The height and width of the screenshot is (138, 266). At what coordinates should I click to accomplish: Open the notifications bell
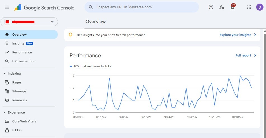point(232,7)
